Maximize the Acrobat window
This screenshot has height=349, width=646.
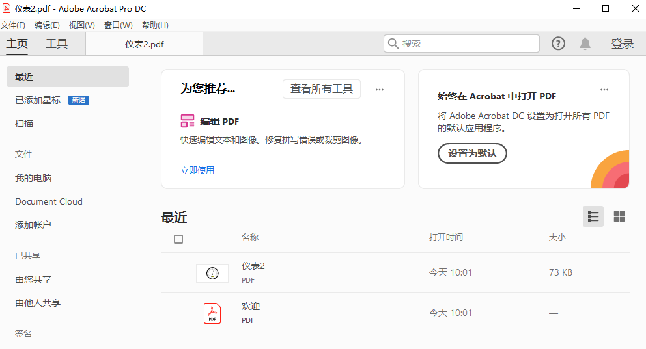606,8
